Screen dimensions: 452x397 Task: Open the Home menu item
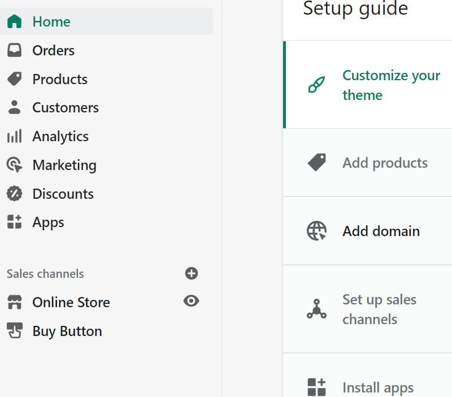(x=106, y=21)
